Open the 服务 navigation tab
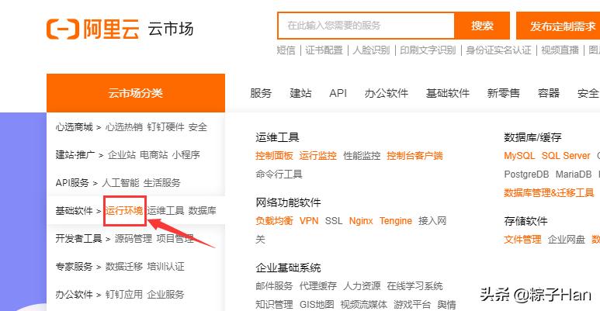 pyautogui.click(x=261, y=93)
